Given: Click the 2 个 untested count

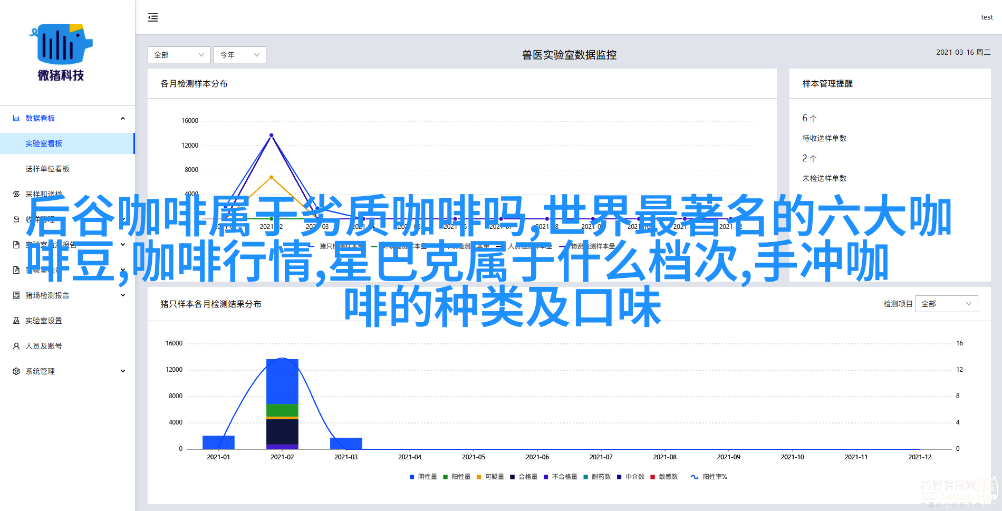Looking at the screenshot, I should (810, 158).
